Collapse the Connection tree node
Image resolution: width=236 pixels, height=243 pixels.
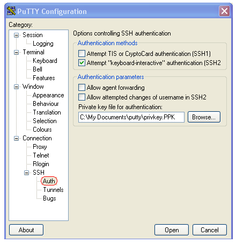[x=16, y=138]
